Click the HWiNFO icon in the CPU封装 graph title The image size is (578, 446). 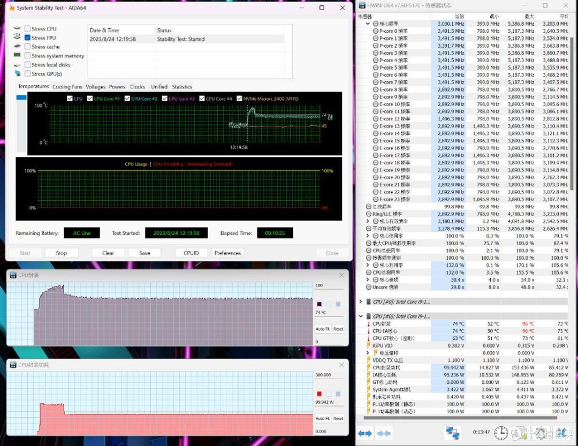pyautogui.click(x=13, y=275)
